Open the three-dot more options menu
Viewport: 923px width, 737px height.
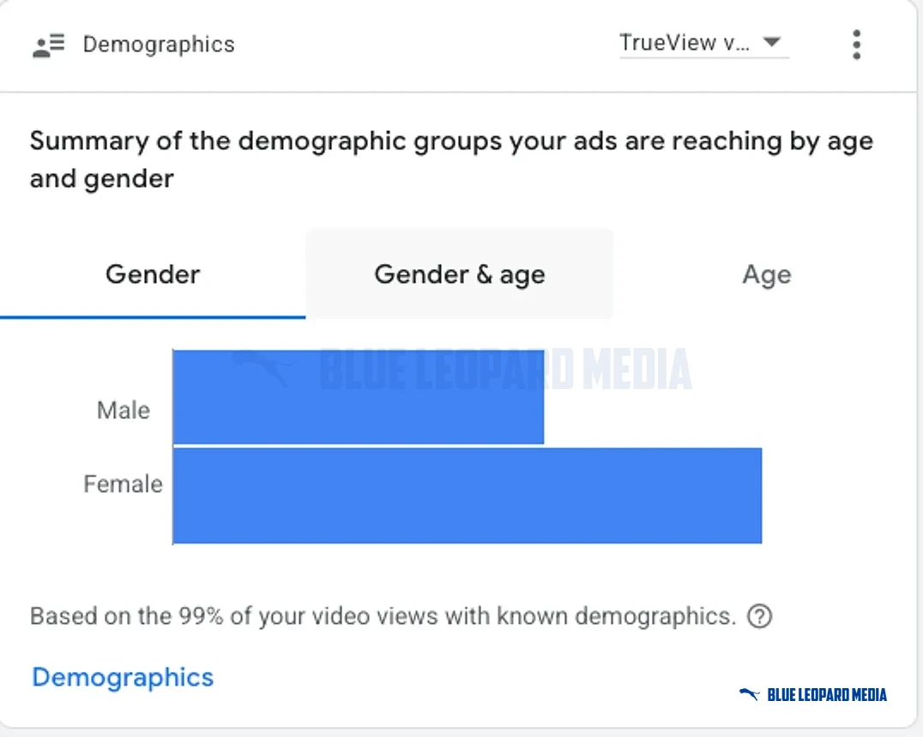coord(856,45)
